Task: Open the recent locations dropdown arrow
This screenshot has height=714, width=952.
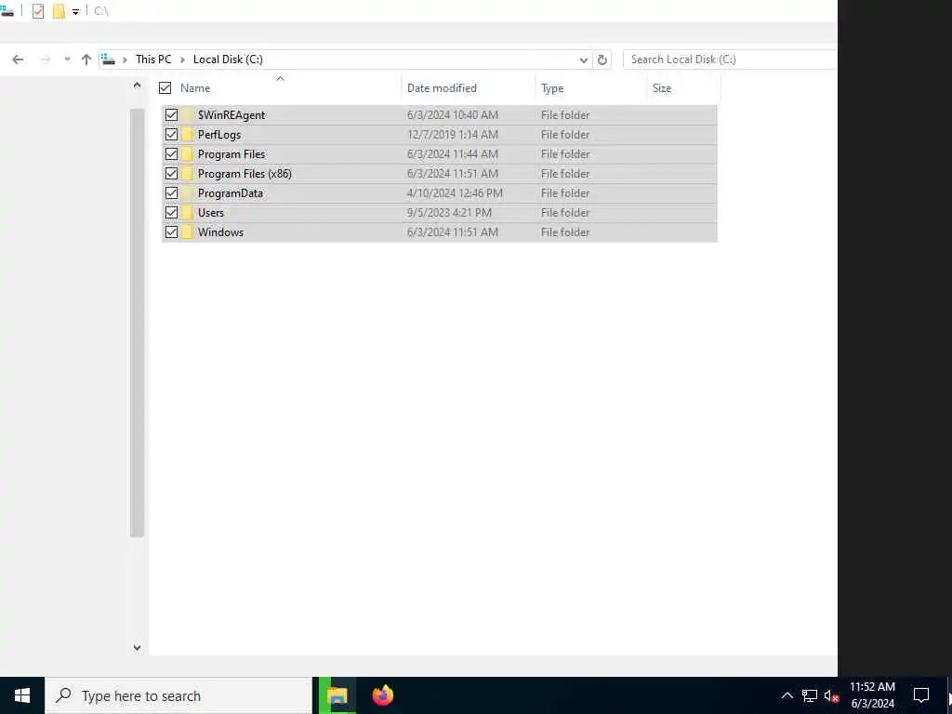Action: [x=67, y=59]
